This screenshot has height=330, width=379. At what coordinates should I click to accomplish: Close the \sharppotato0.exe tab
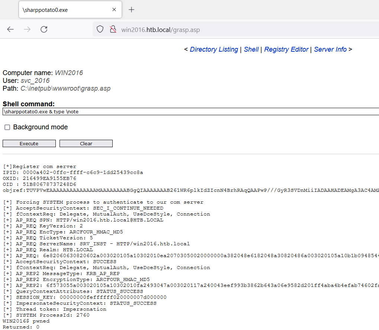point(114,10)
